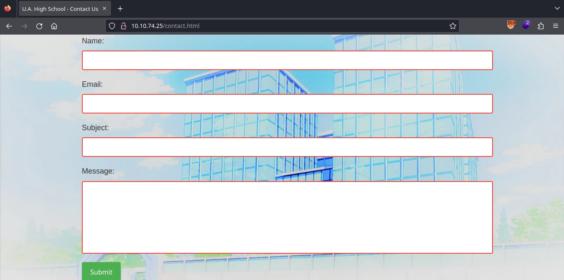
Task: Reload the current contact page
Action: [x=39, y=26]
